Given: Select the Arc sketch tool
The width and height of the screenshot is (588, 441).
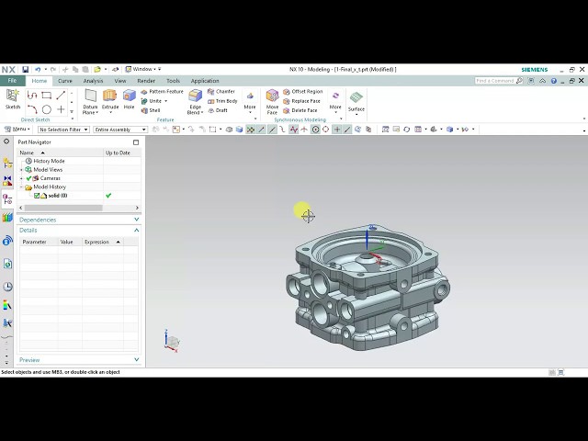Looking at the screenshot, I should click(x=32, y=109).
